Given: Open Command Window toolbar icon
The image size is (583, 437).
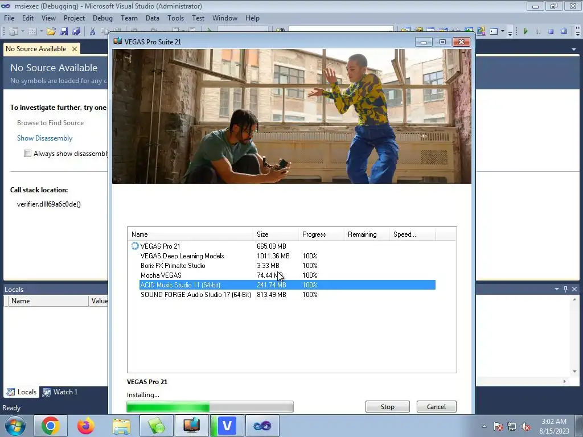Looking at the screenshot, I should pyautogui.click(x=494, y=32).
